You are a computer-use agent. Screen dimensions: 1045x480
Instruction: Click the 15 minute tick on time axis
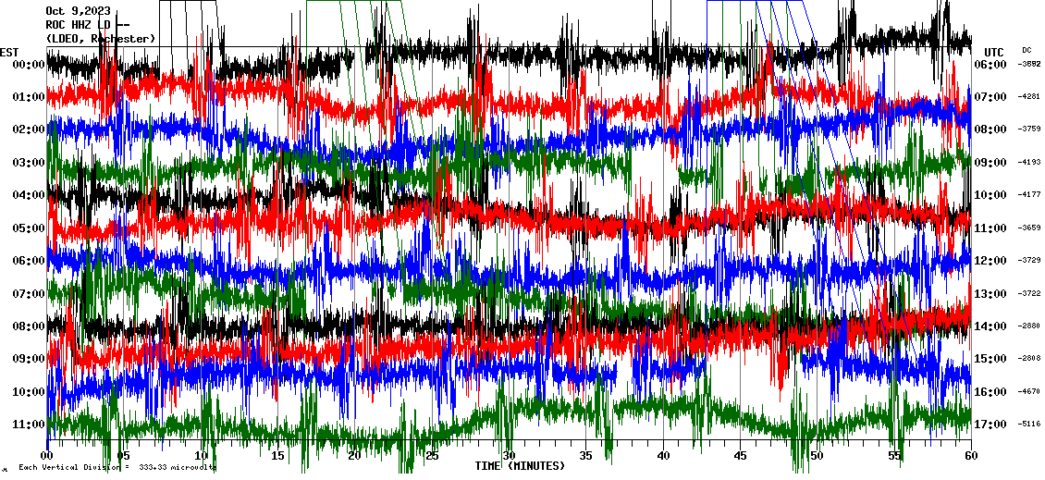(x=277, y=456)
